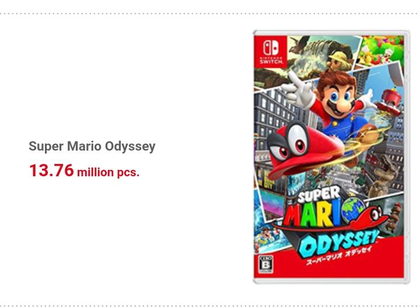
Task: Click the 13.76 sales figure
Action: [51, 170]
